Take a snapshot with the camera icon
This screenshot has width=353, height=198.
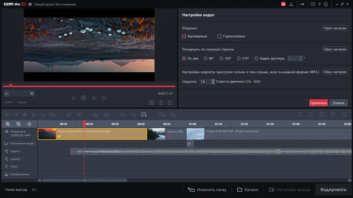(151, 103)
